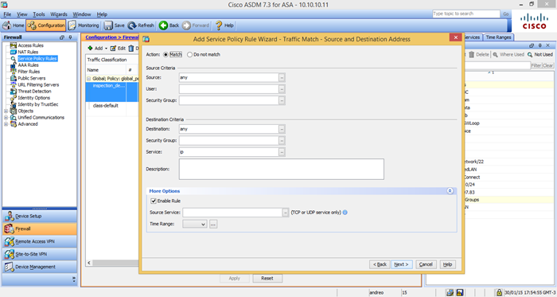Open Site-to-Site VPN section

coord(40,254)
